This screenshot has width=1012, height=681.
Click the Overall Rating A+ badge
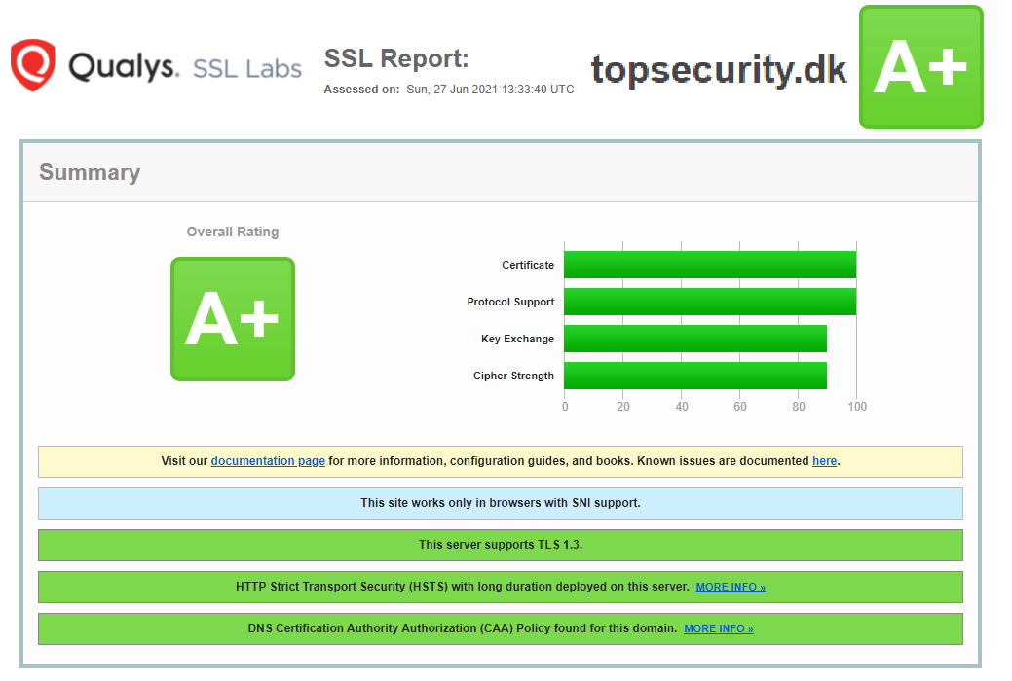point(233,319)
